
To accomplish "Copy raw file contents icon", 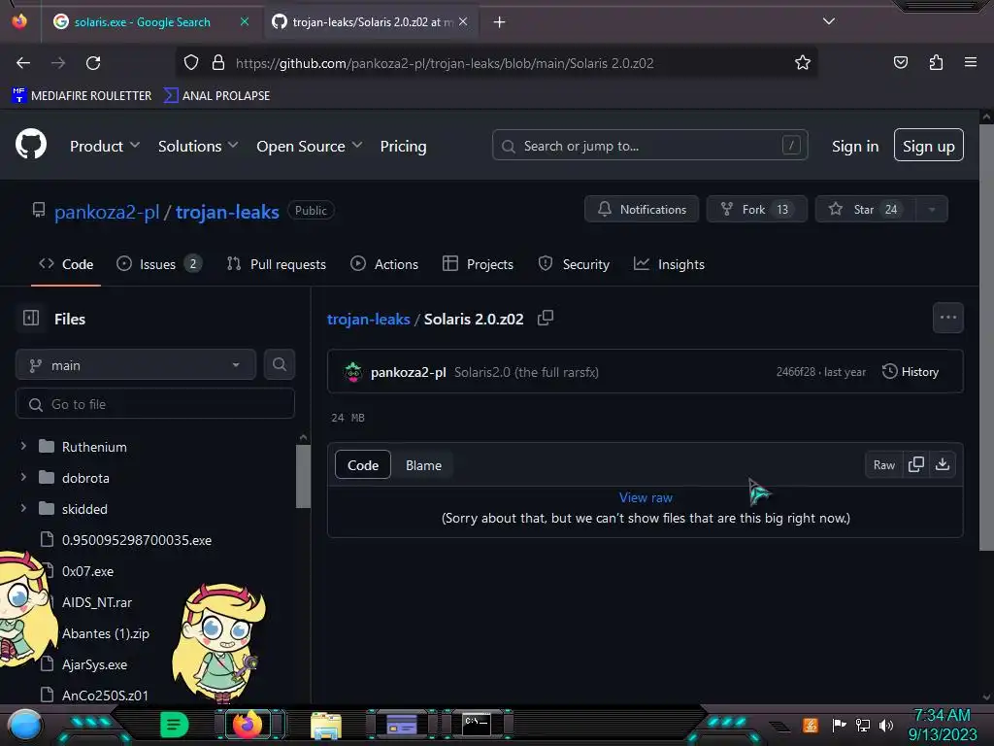I will click(915, 464).
